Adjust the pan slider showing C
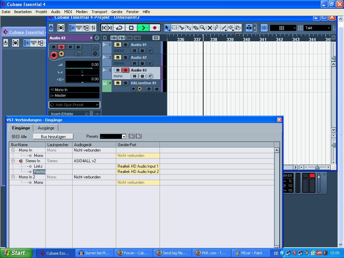344x258 pixels. pyautogui.click(x=82, y=72)
